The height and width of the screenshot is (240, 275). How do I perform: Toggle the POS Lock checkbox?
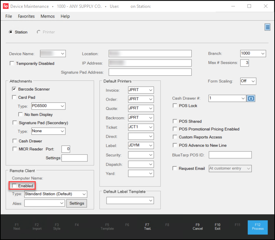pyautogui.click(x=175, y=106)
